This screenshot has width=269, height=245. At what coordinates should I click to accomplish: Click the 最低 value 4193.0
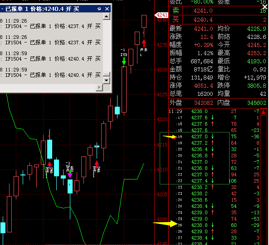click(256, 61)
